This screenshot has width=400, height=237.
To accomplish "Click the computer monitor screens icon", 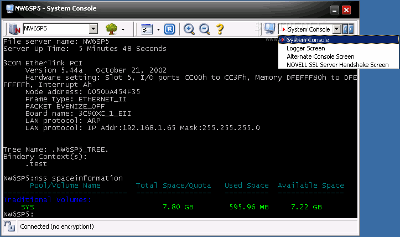I will click(x=269, y=29).
